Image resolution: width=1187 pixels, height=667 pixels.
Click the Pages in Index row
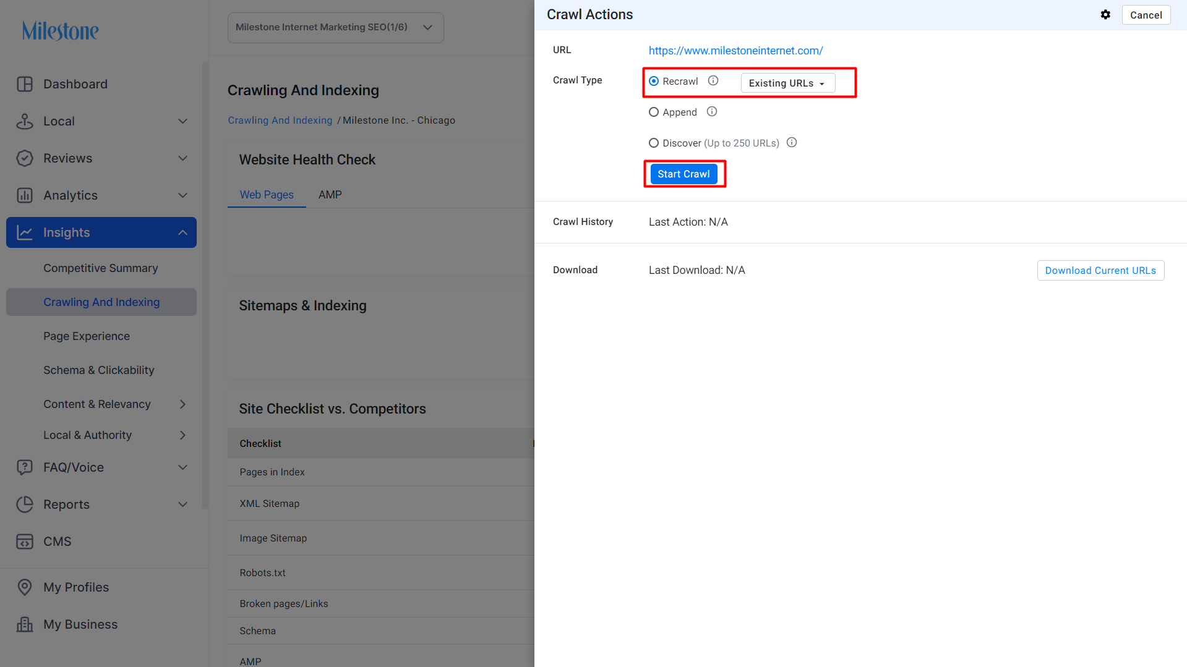[x=381, y=472]
